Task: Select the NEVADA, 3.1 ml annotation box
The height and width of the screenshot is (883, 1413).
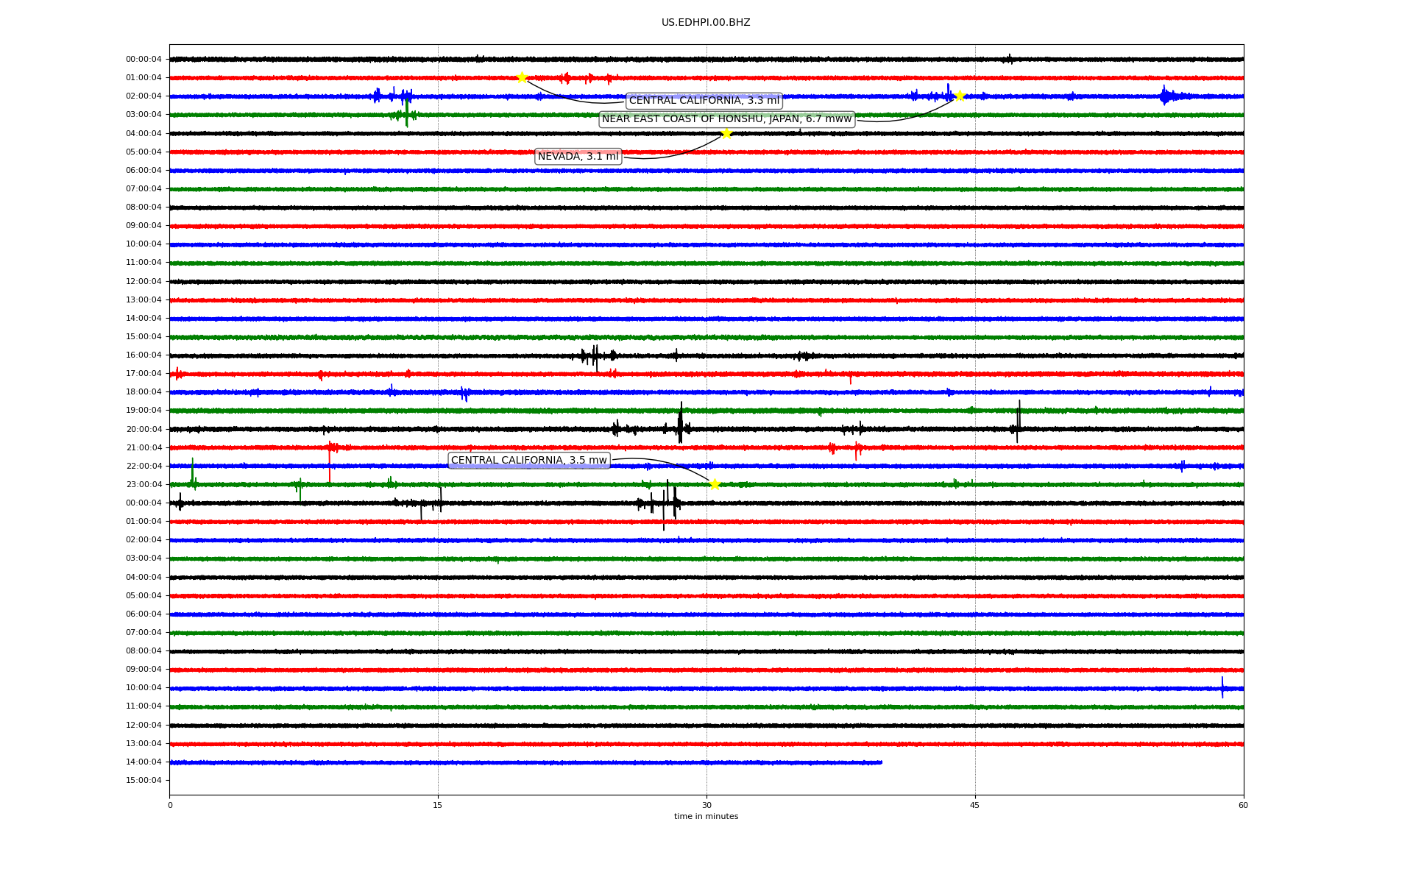Action: click(x=578, y=156)
